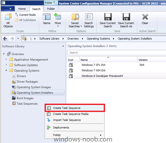The image size is (166, 143).
Task: Click the Folder Tools contextual tab
Action: (51, 3)
